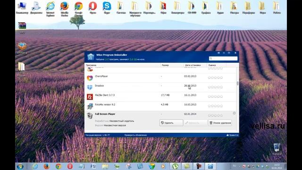Select the FotoMix version 9.2 row name
302x170 pixels.
tap(105, 104)
